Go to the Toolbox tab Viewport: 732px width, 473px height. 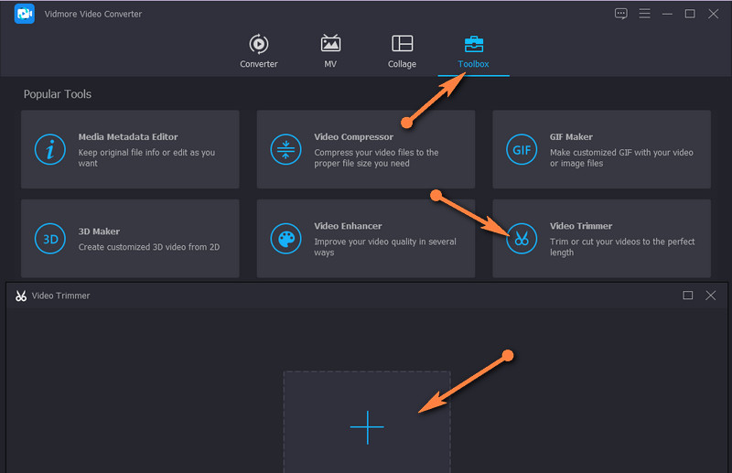pyautogui.click(x=473, y=51)
